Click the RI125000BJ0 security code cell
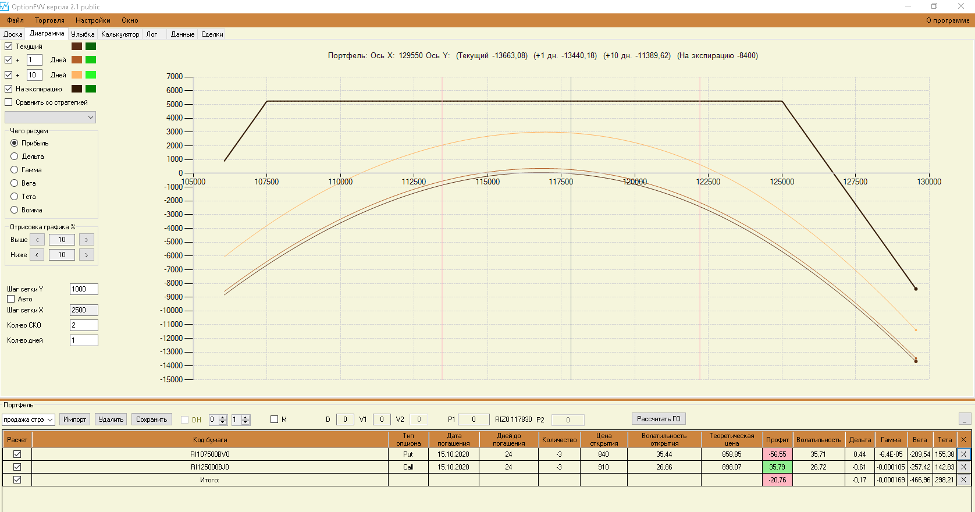 (210, 467)
